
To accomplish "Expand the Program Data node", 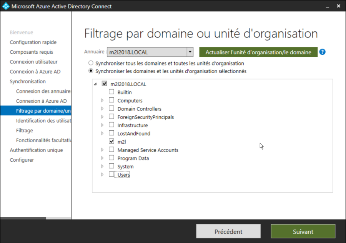I will point(102,158).
